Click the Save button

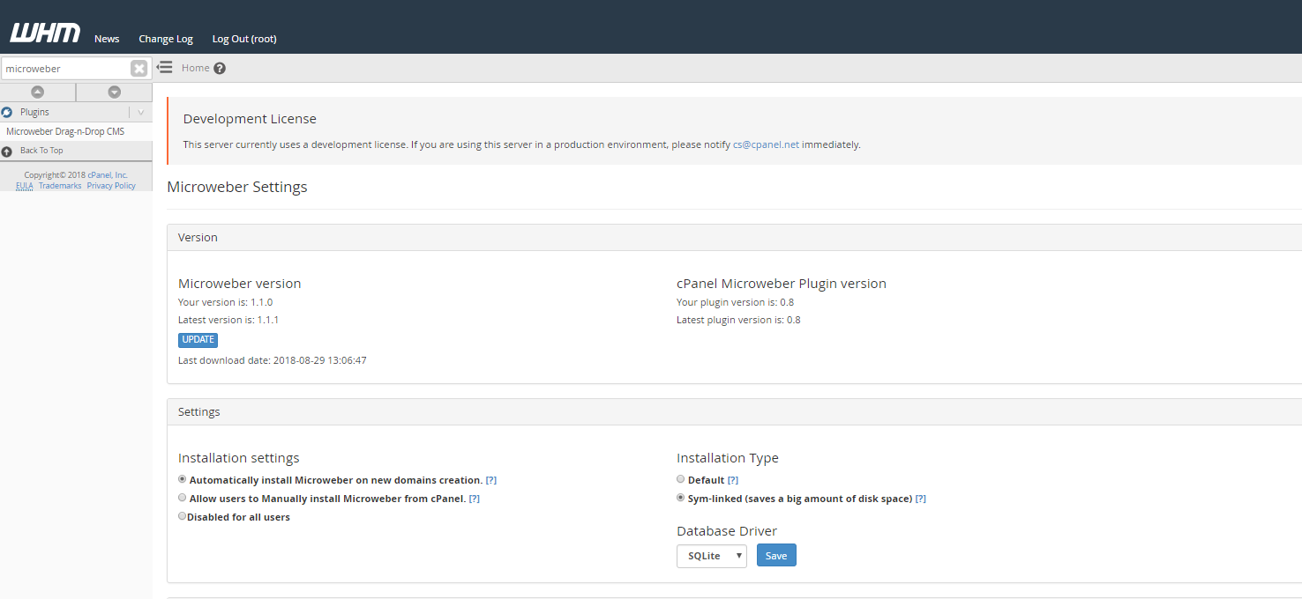coord(776,556)
